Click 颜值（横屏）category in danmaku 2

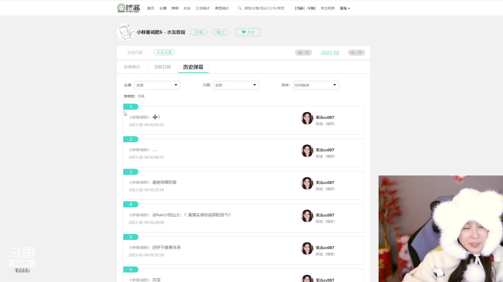coord(325,156)
